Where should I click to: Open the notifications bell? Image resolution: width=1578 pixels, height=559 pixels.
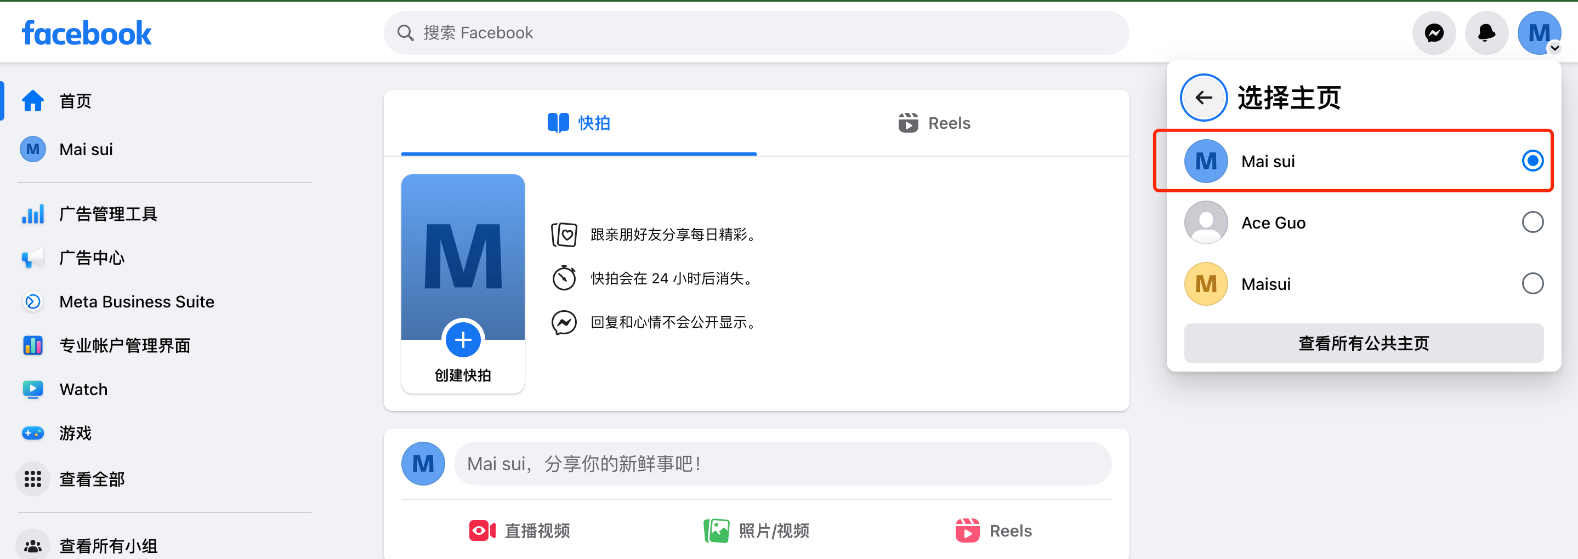(1486, 33)
